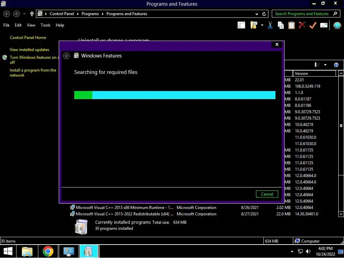Click the program list scroll up arrow
This screenshot has height=258, width=344.
[341, 74]
